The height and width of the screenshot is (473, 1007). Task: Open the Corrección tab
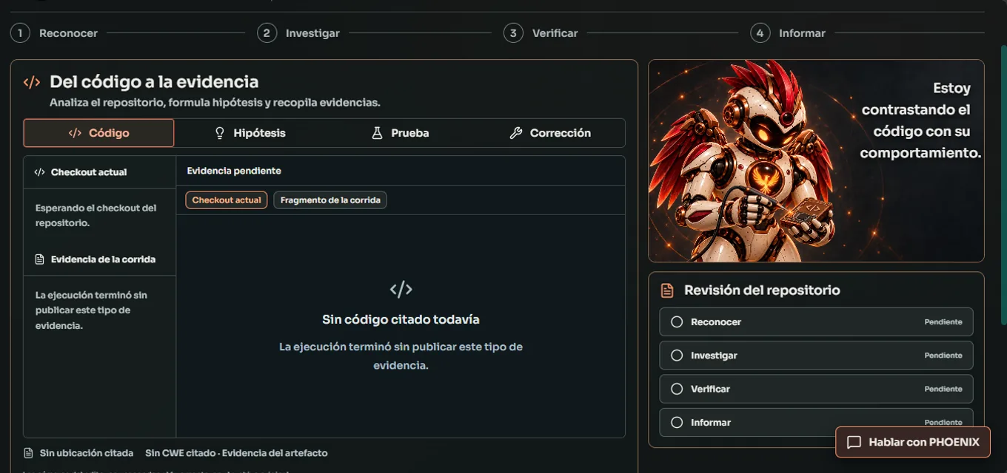click(x=550, y=133)
